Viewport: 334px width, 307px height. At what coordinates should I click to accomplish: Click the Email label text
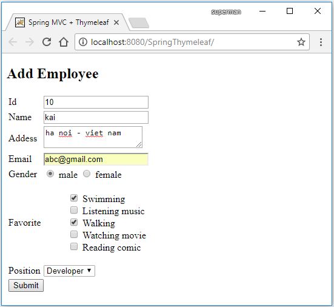point(20,159)
